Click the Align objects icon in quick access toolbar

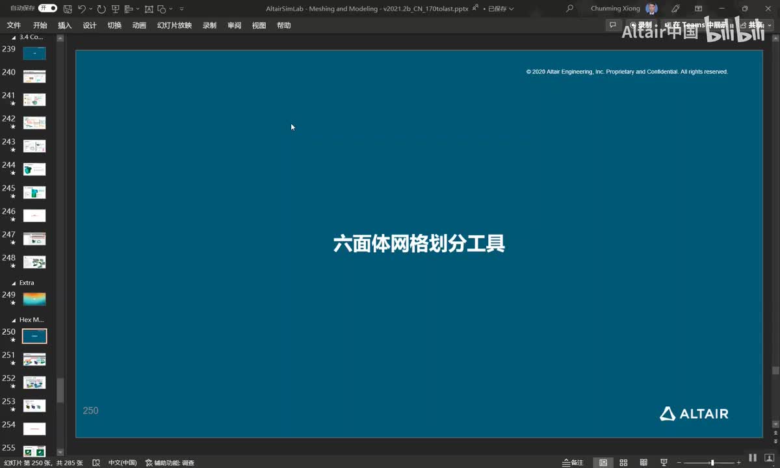[x=128, y=9]
